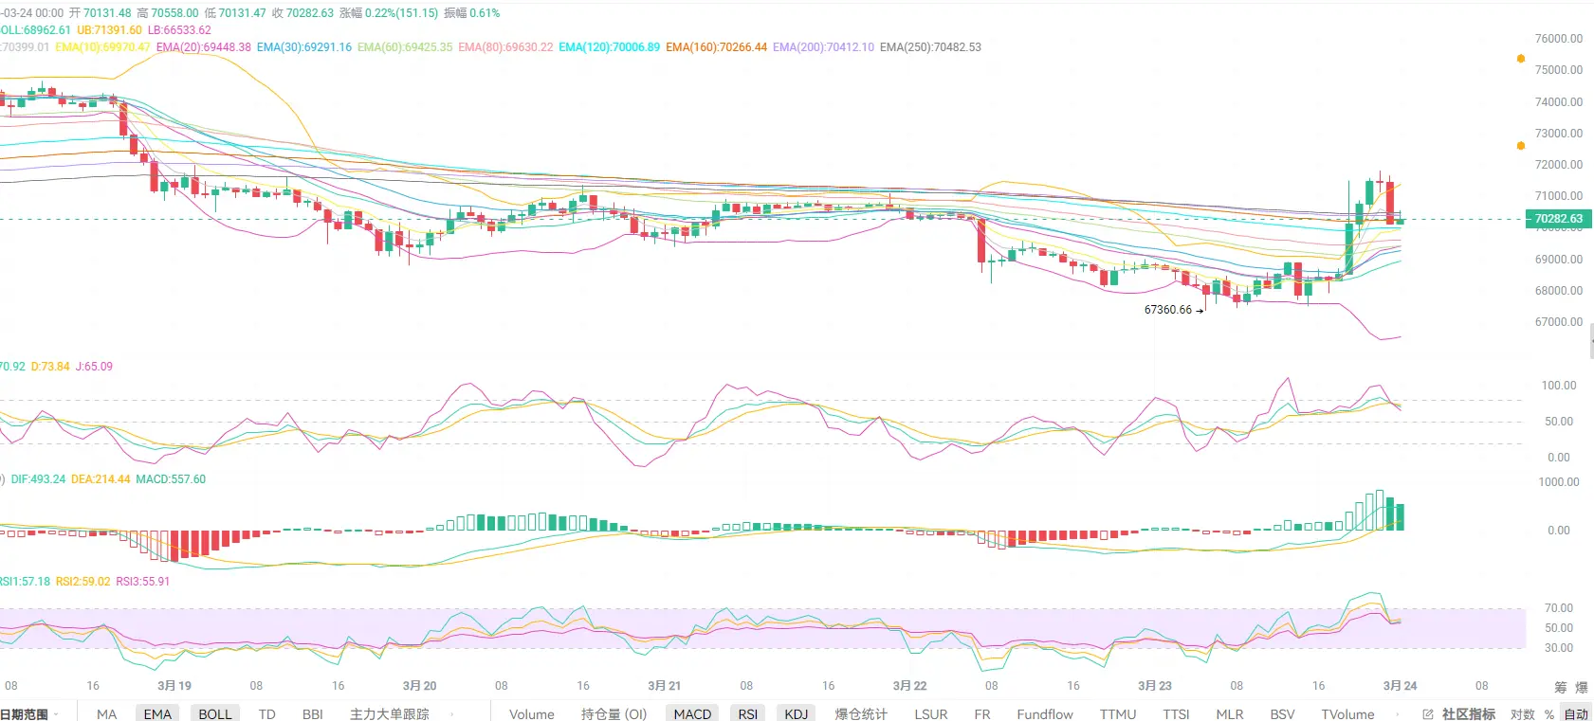
Task: Open 社区指标 community indicators
Action: click(x=1469, y=714)
